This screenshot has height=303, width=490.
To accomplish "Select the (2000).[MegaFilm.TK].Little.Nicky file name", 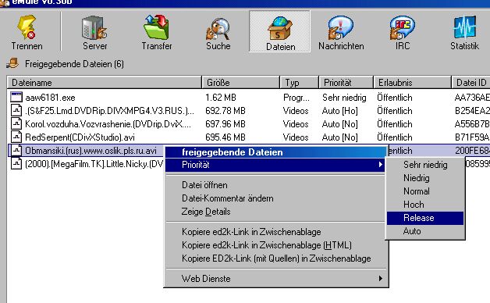I will point(94,164).
